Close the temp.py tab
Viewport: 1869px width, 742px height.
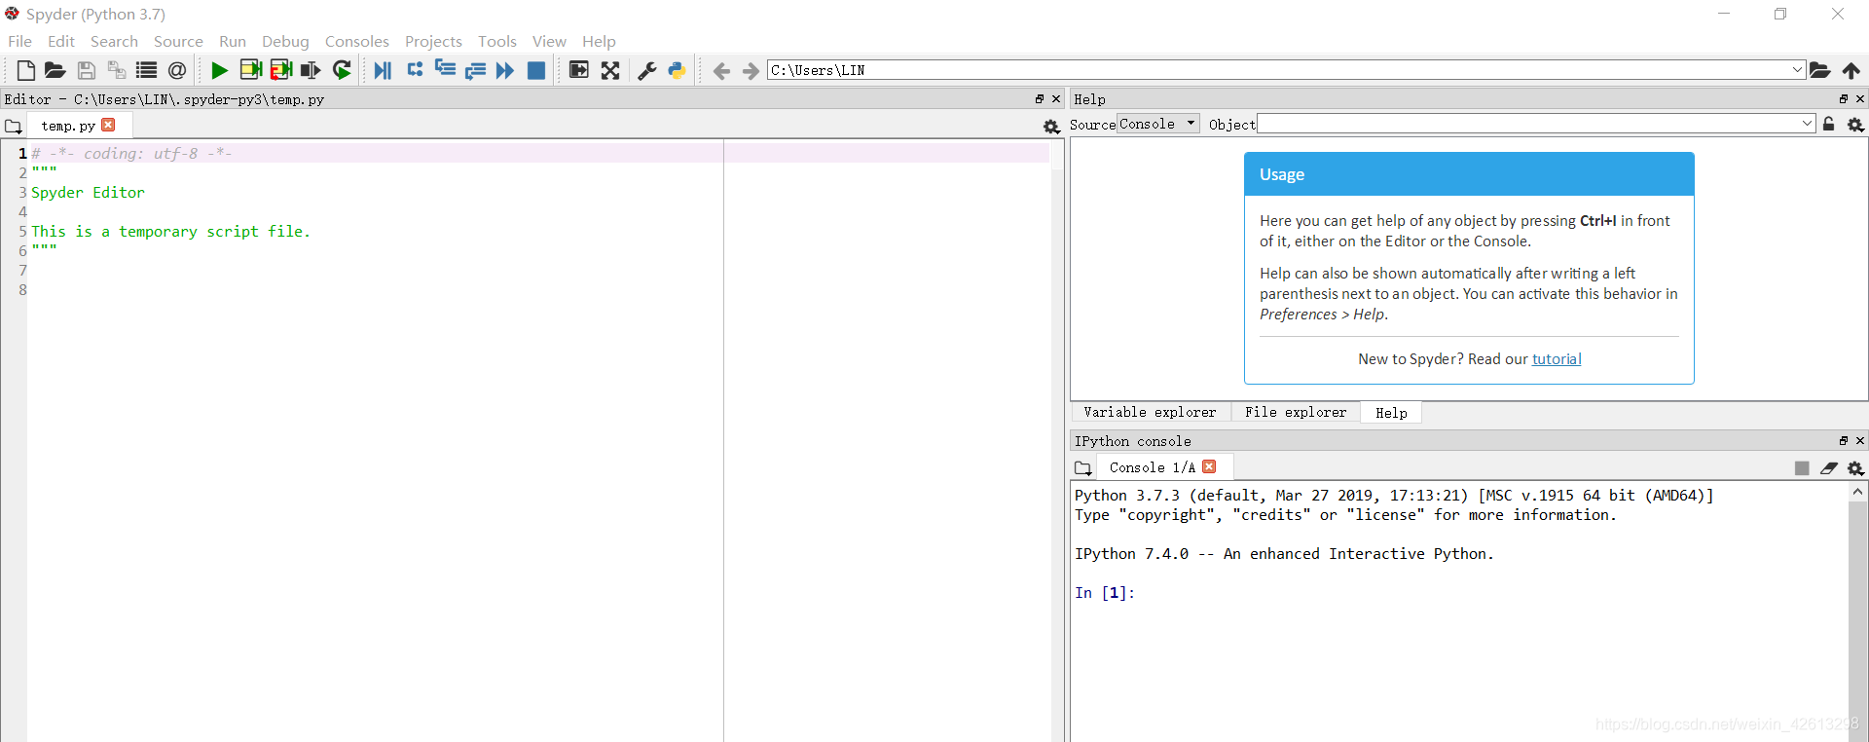(x=108, y=125)
